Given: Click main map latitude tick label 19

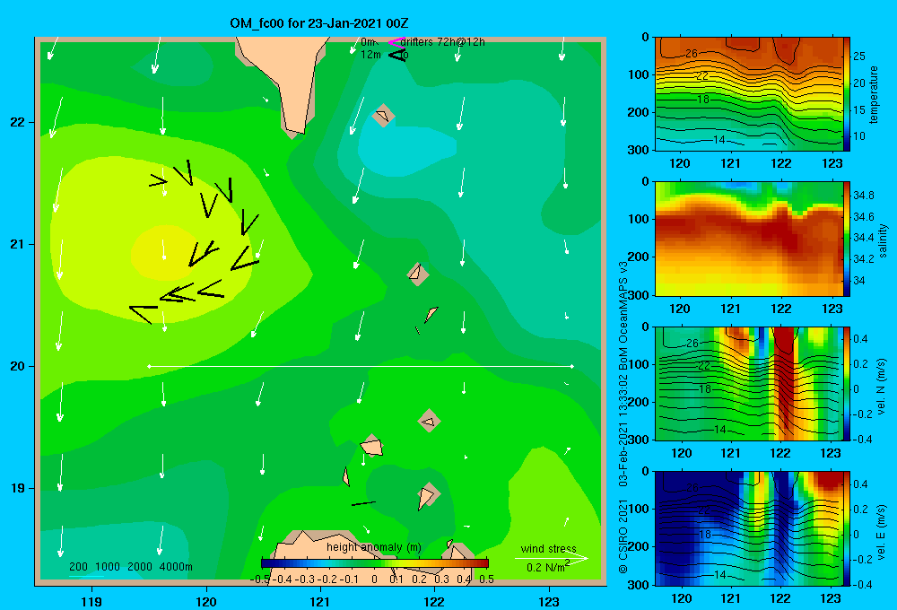Looking at the screenshot, I should [x=18, y=488].
